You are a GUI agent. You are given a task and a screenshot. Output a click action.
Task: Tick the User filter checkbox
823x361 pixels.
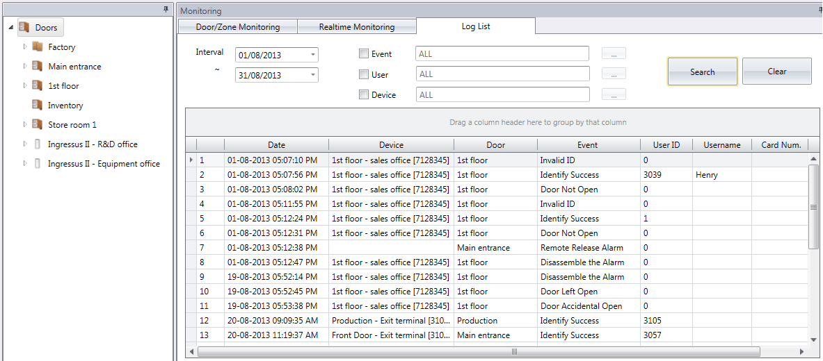click(363, 74)
